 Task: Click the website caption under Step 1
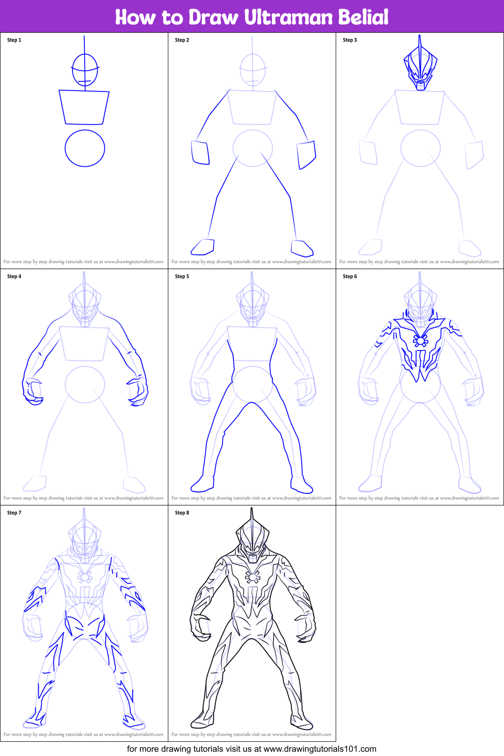(x=83, y=261)
